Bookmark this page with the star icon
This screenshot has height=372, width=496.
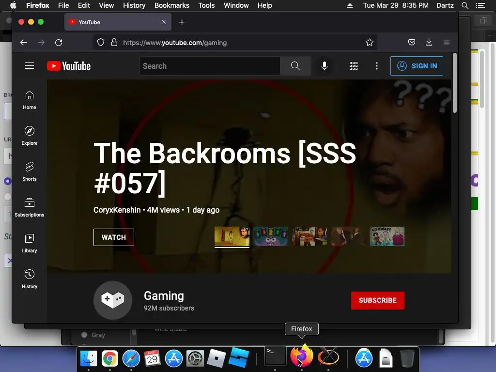point(370,43)
